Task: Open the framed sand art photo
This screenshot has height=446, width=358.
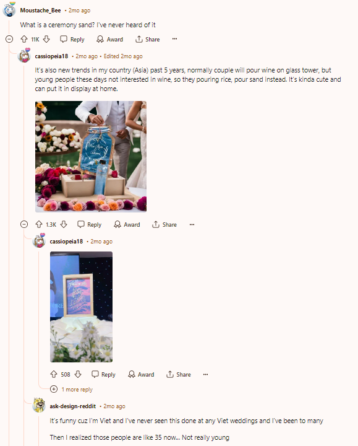Action: [81, 307]
